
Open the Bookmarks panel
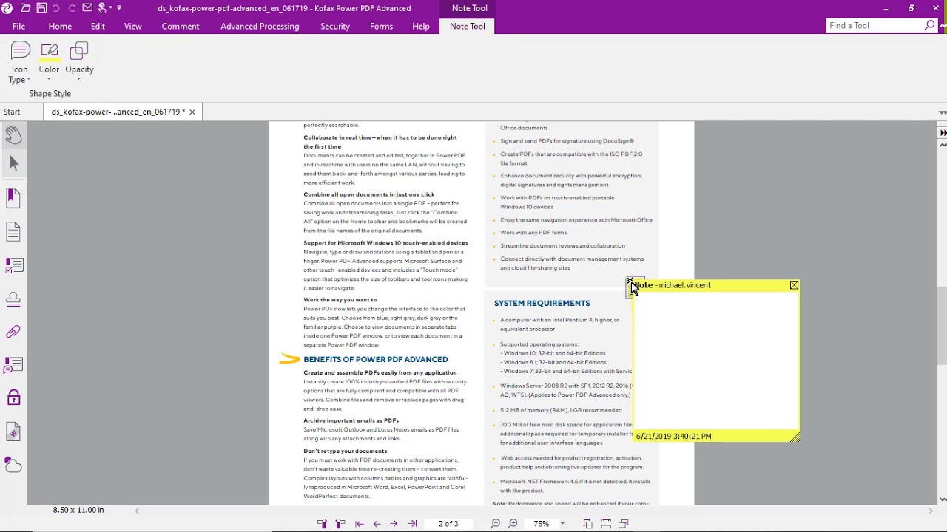click(13, 197)
